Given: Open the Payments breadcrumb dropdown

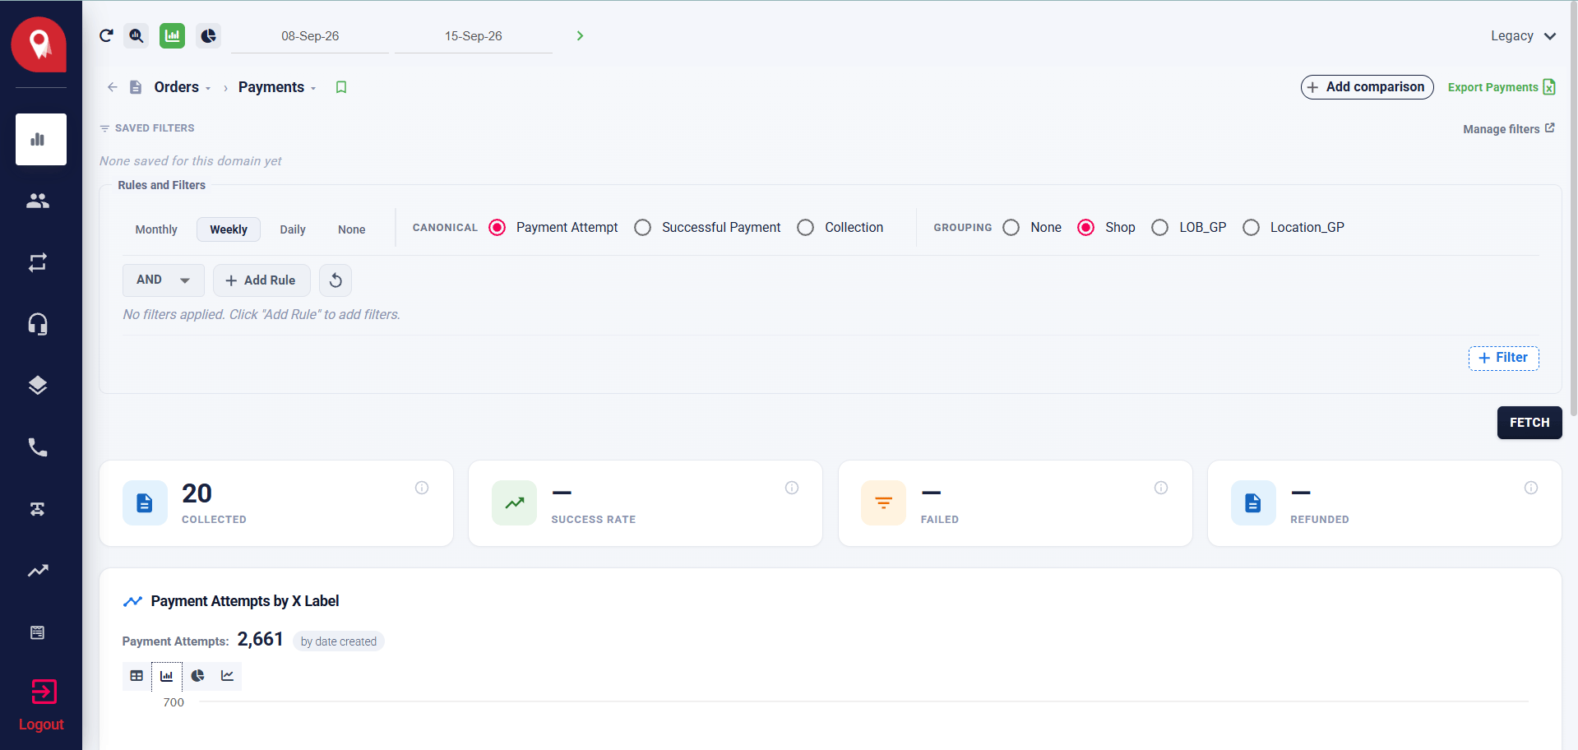Looking at the screenshot, I should point(277,87).
